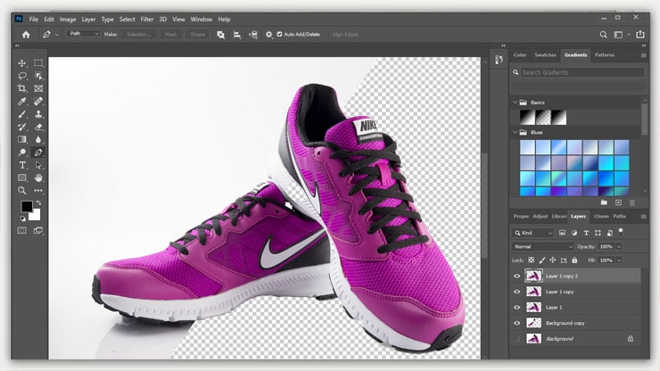This screenshot has height=371, width=660.
Task: Toggle lock image pixels brush icon
Action: (542, 260)
